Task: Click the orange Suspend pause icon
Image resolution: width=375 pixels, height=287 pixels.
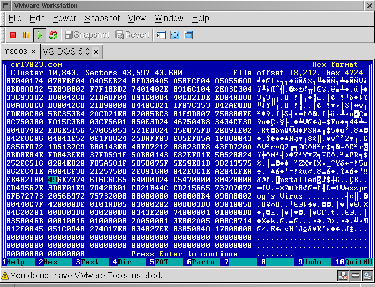Action: [x=26, y=35]
